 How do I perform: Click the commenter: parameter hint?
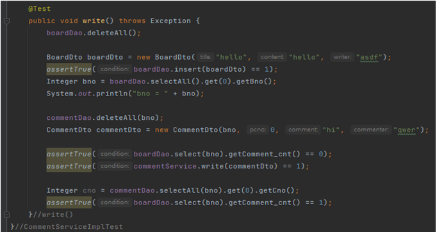click(371, 129)
